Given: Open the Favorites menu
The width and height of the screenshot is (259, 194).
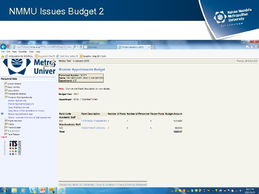Looking at the screenshot, I should (x=23, y=52).
